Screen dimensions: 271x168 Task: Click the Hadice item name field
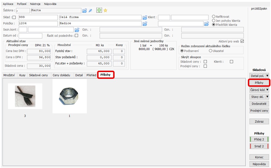coord(100,24)
